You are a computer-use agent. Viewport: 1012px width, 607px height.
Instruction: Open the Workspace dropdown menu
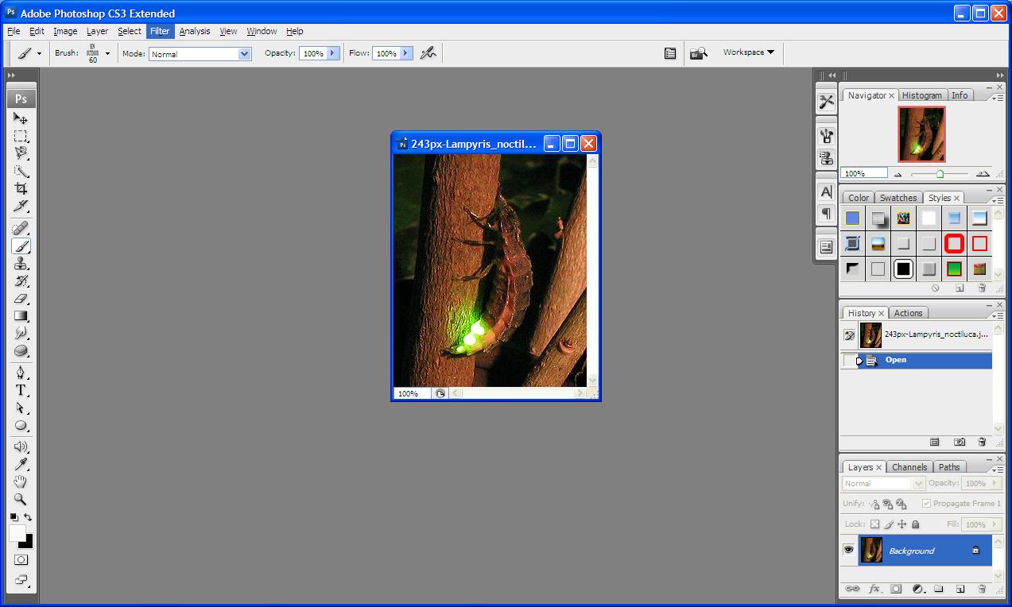(748, 52)
